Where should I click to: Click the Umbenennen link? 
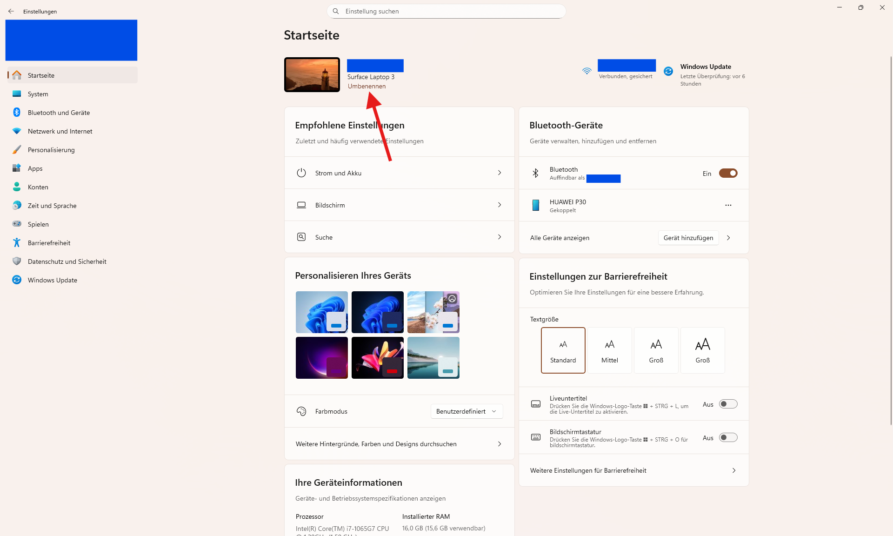click(367, 87)
